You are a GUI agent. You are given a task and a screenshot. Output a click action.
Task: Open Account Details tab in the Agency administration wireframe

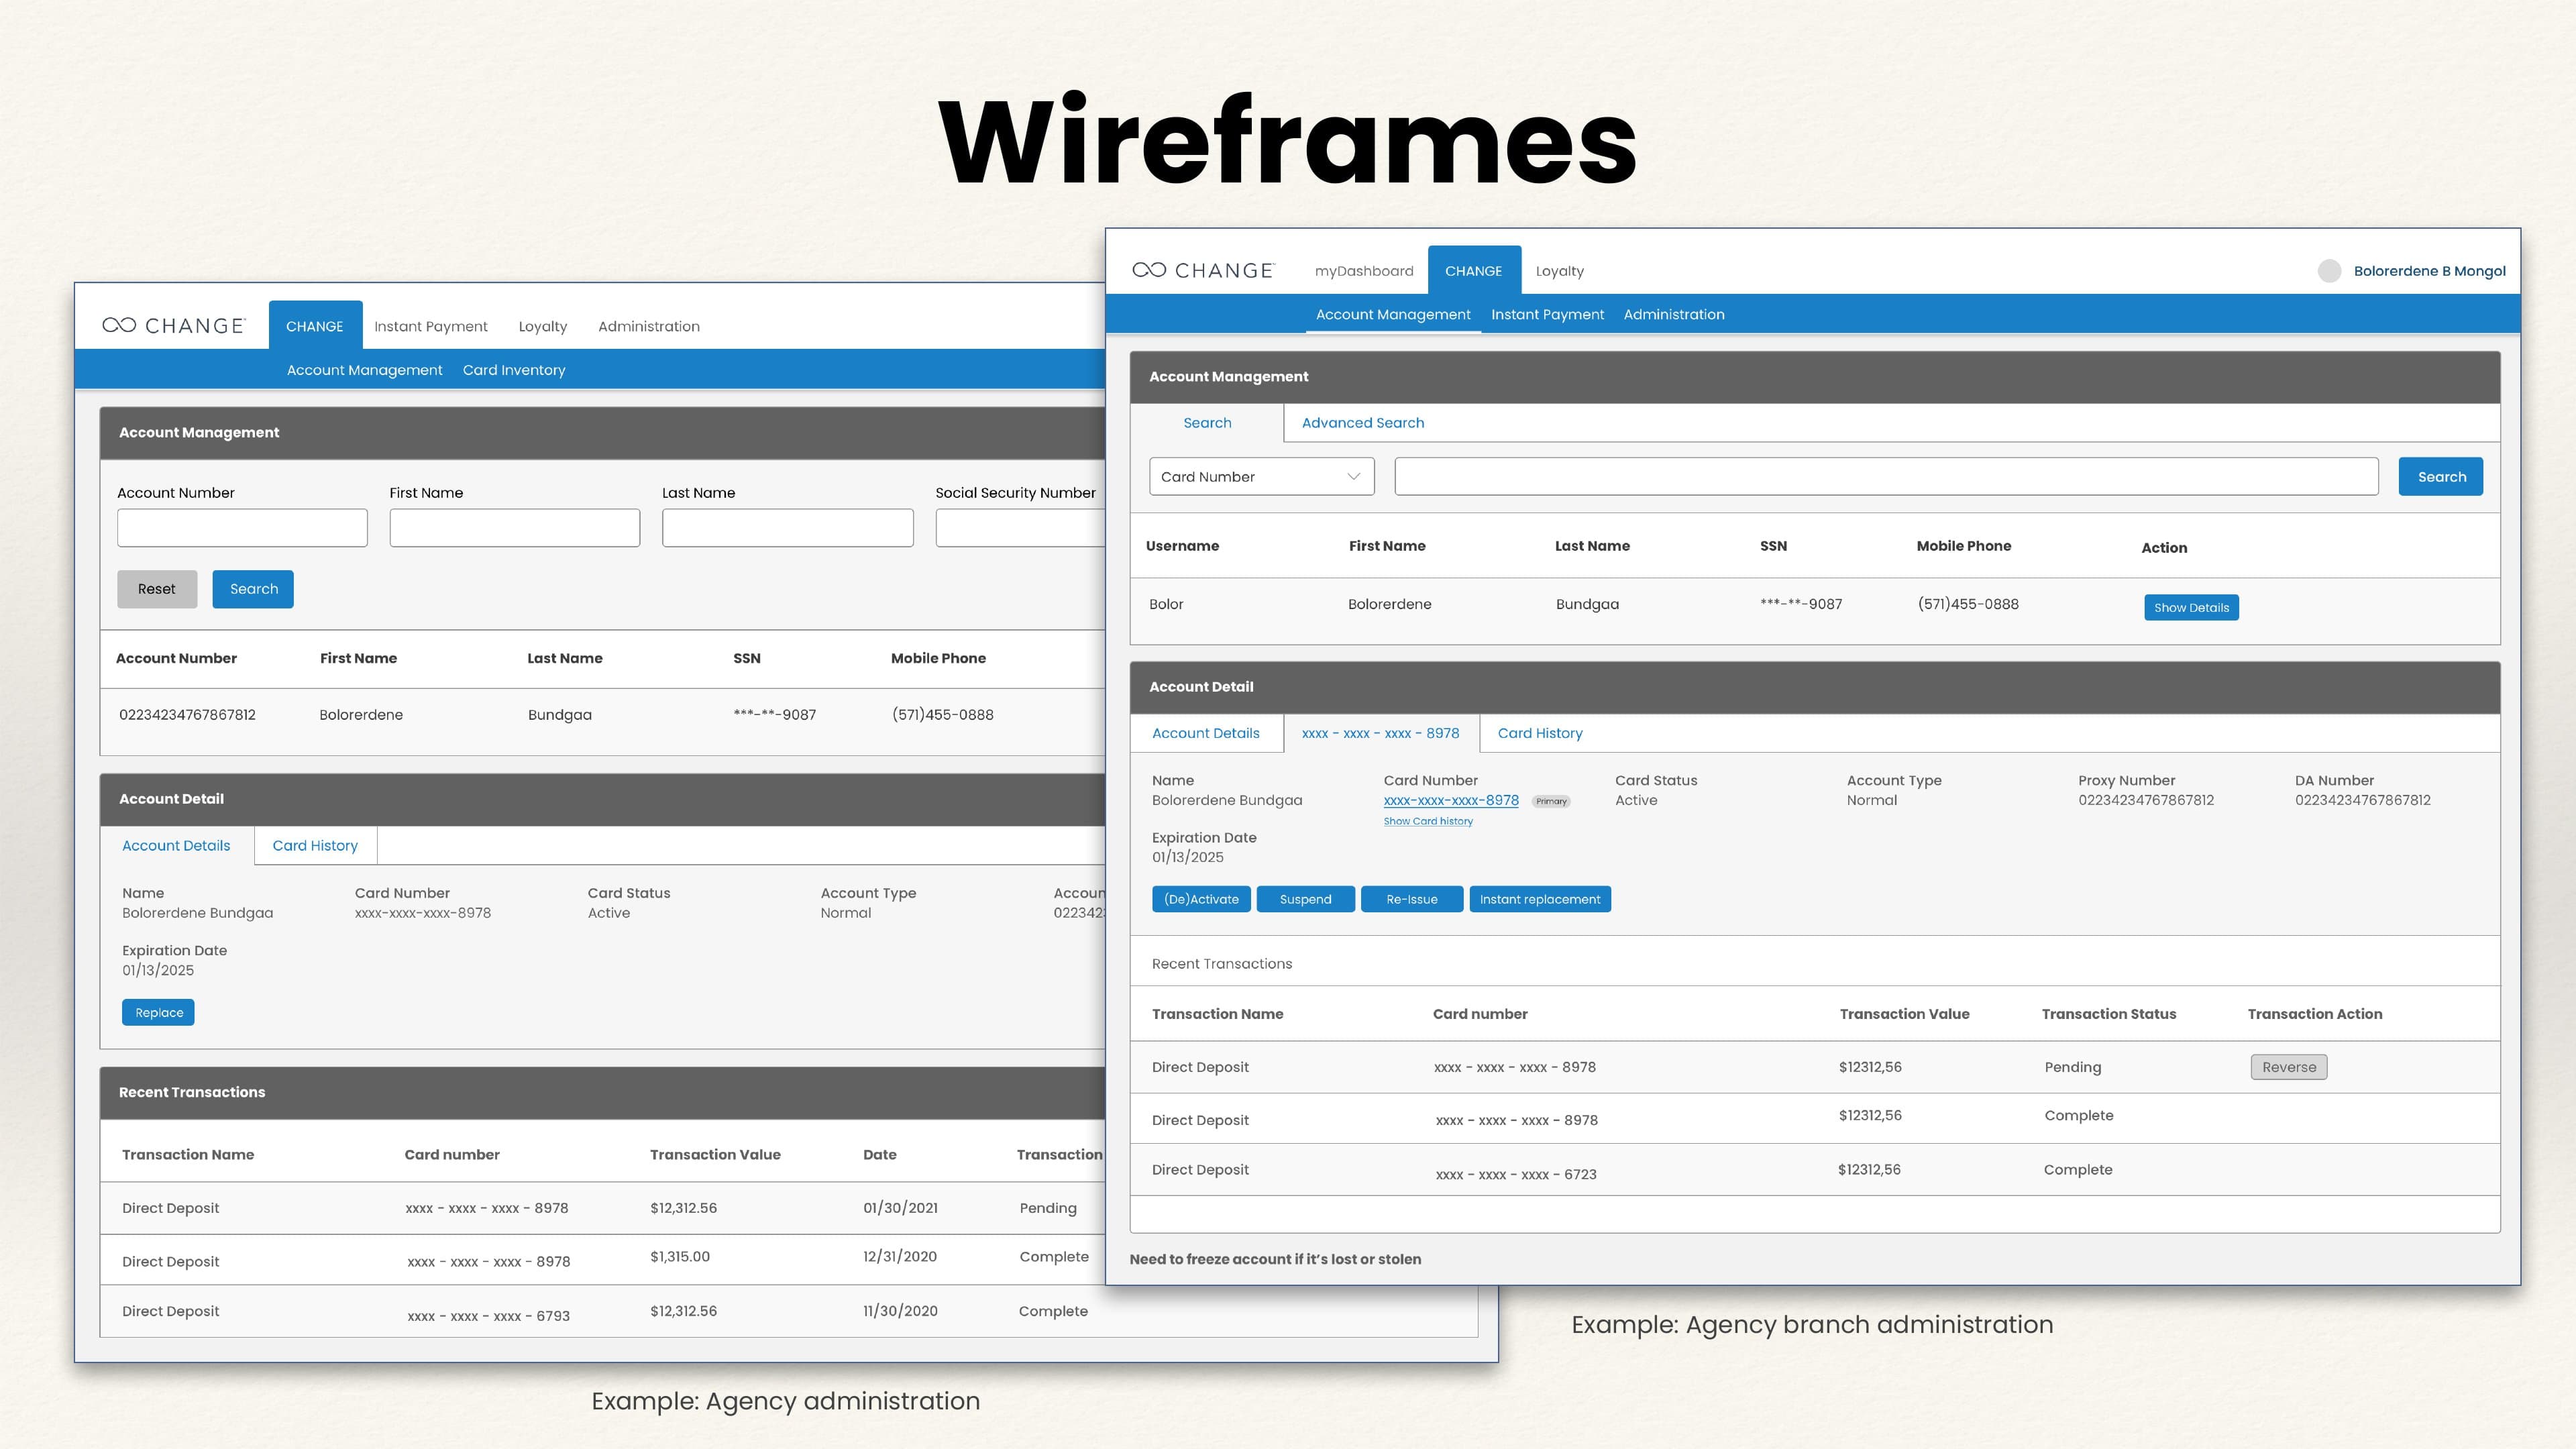tap(177, 846)
